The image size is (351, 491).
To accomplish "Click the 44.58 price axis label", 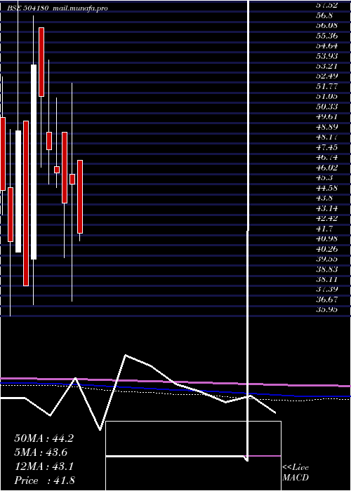I will 327,188.
